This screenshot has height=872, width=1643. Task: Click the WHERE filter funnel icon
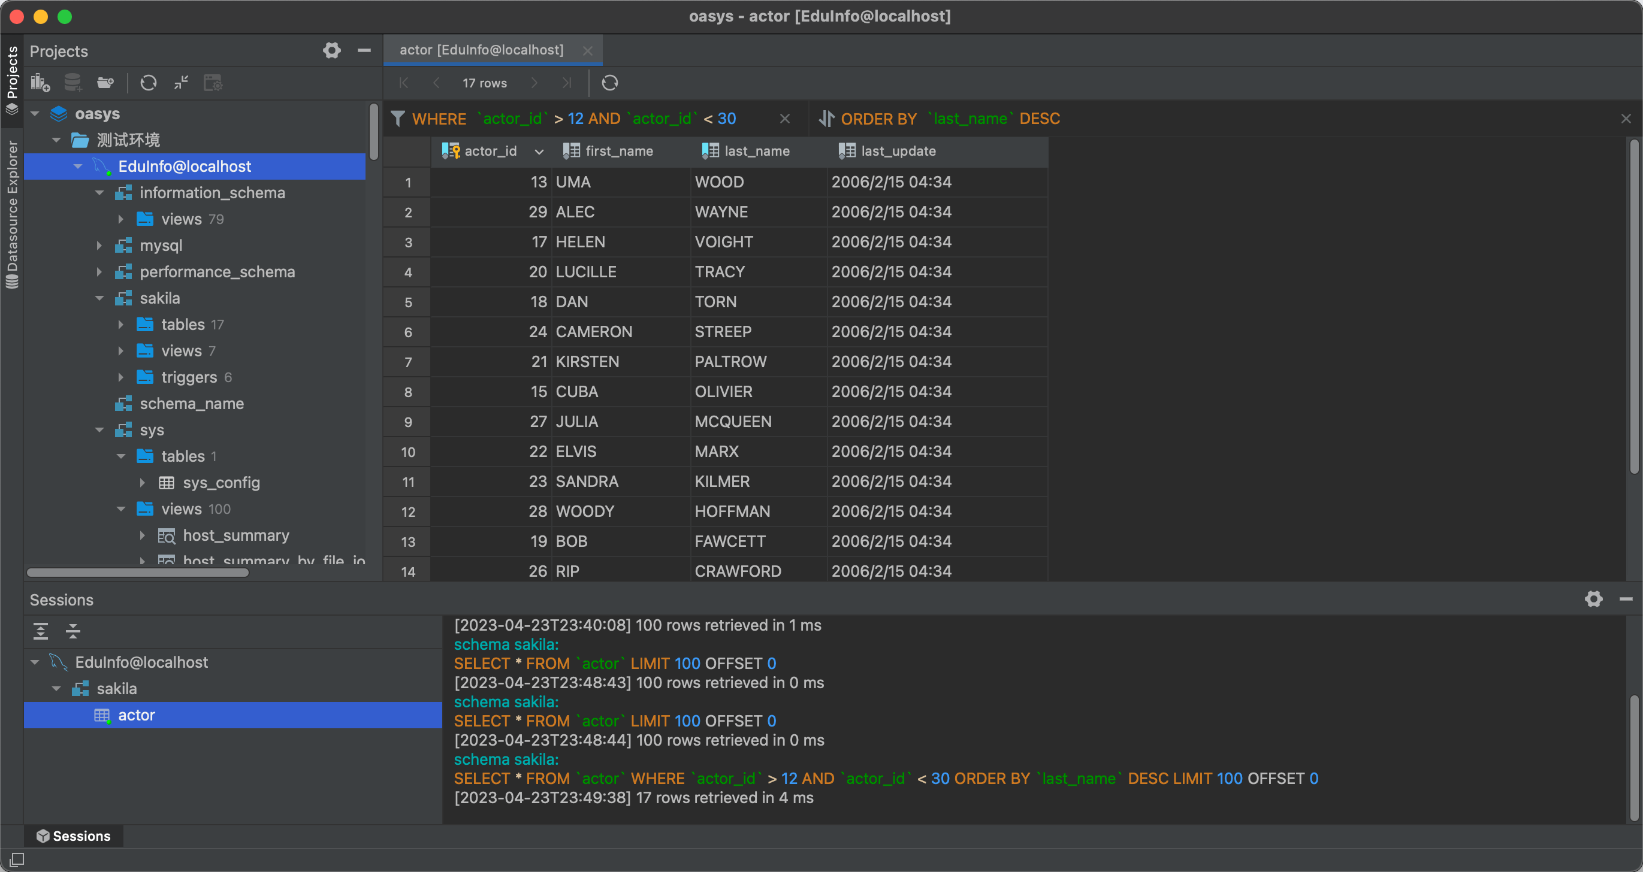(398, 119)
